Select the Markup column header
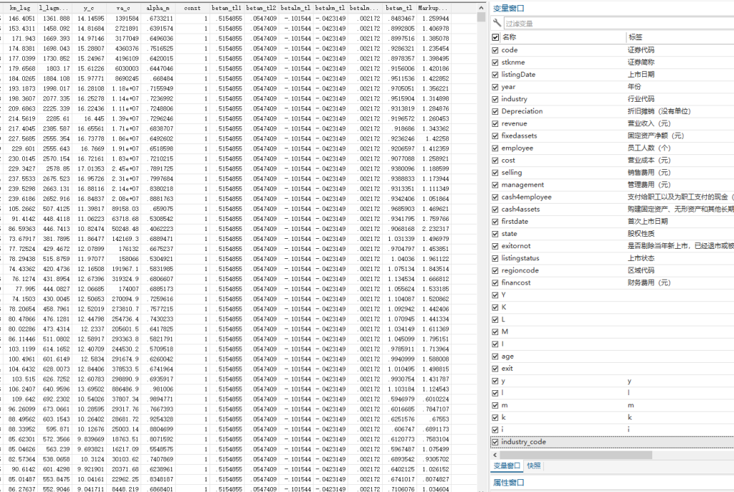 pos(433,7)
